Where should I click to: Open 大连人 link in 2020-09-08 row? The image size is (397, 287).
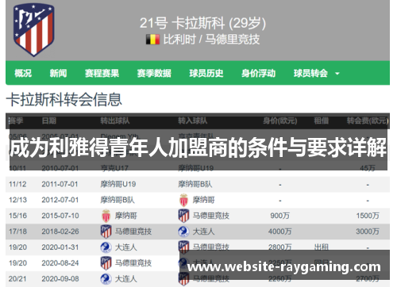tap(126, 279)
